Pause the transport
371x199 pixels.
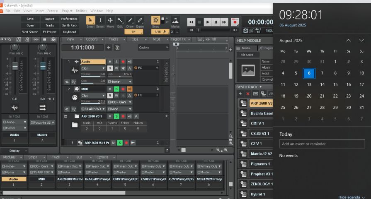click(x=216, y=22)
